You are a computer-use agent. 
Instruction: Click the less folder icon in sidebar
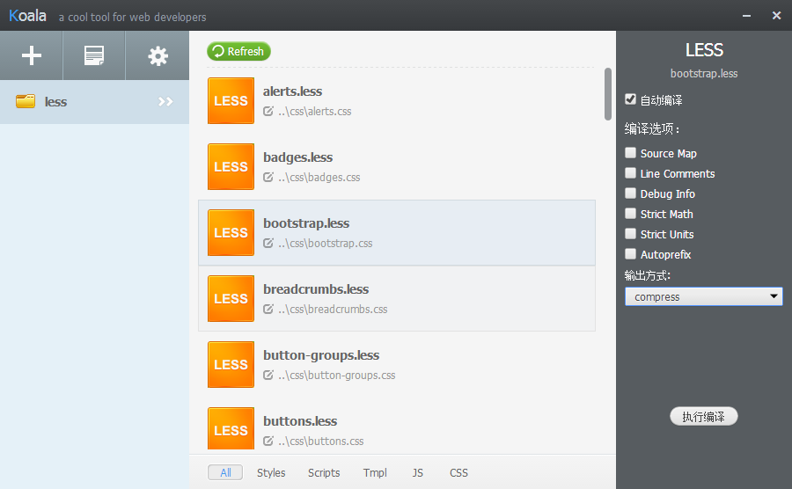point(26,101)
